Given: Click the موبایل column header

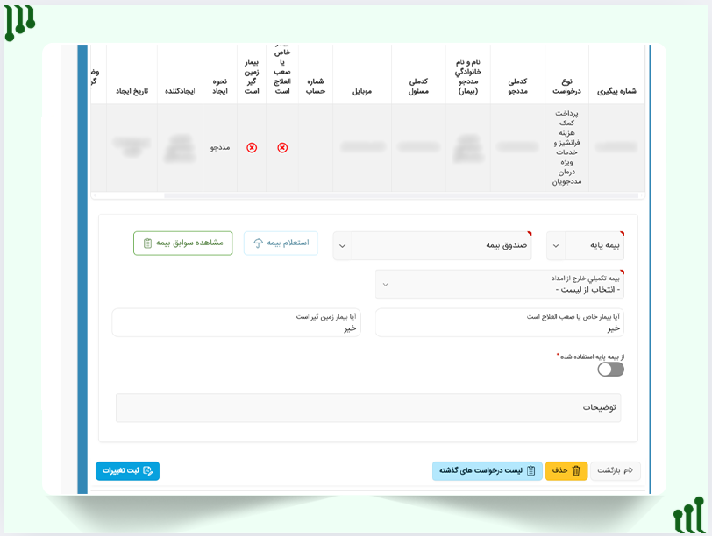Looking at the screenshot, I should 362,91.
